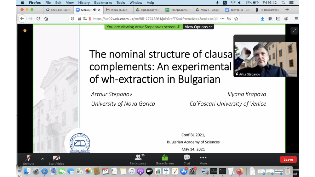Open the Bookmarks menu in the menu bar
This screenshot has width=315, height=177.
(103, 3)
